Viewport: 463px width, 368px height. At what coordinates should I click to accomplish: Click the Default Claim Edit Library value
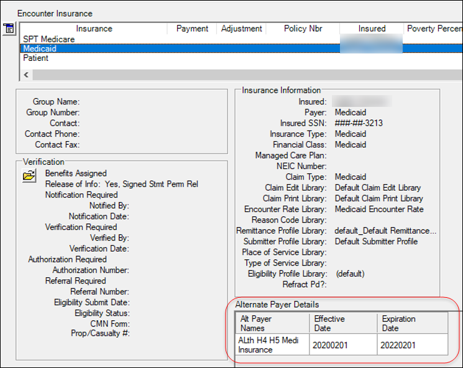(x=378, y=188)
